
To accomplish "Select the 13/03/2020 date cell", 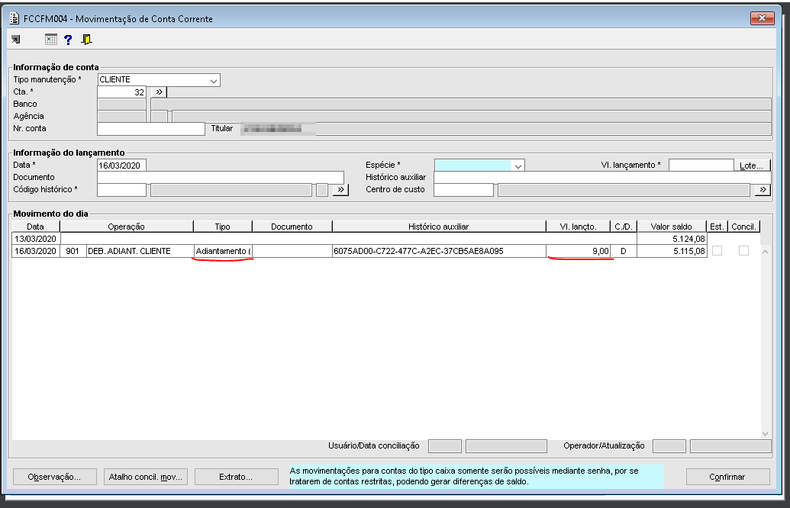I will click(35, 239).
